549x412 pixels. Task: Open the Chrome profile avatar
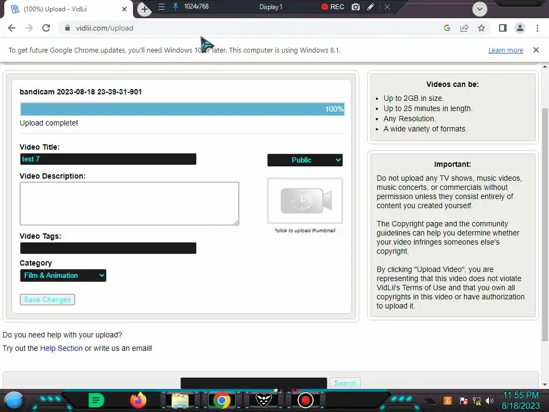point(520,28)
